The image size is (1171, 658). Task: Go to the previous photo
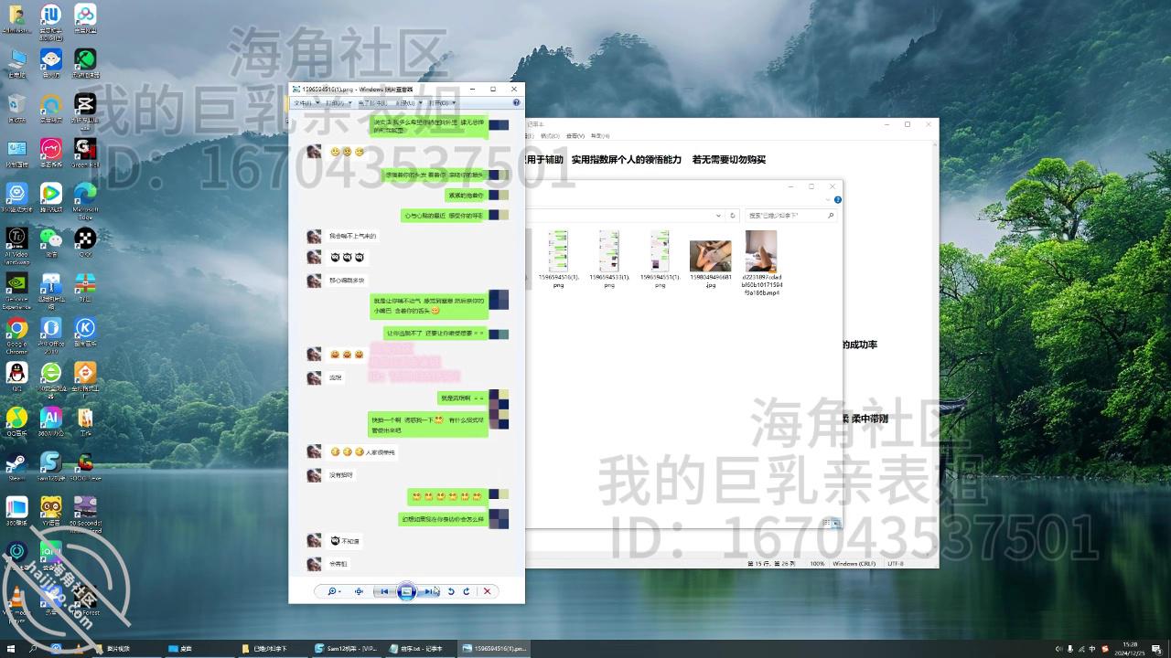pyautogui.click(x=384, y=591)
